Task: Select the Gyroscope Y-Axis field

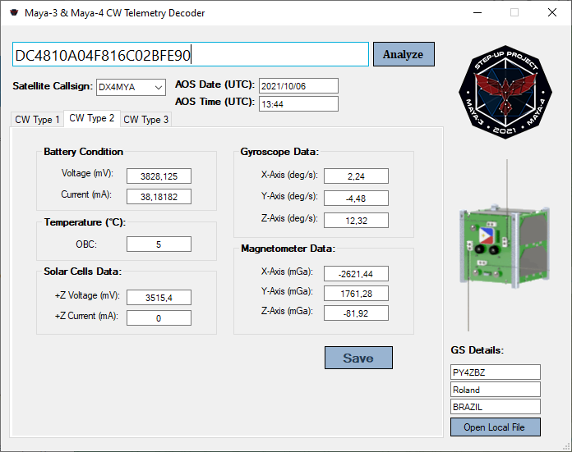Action: point(356,199)
